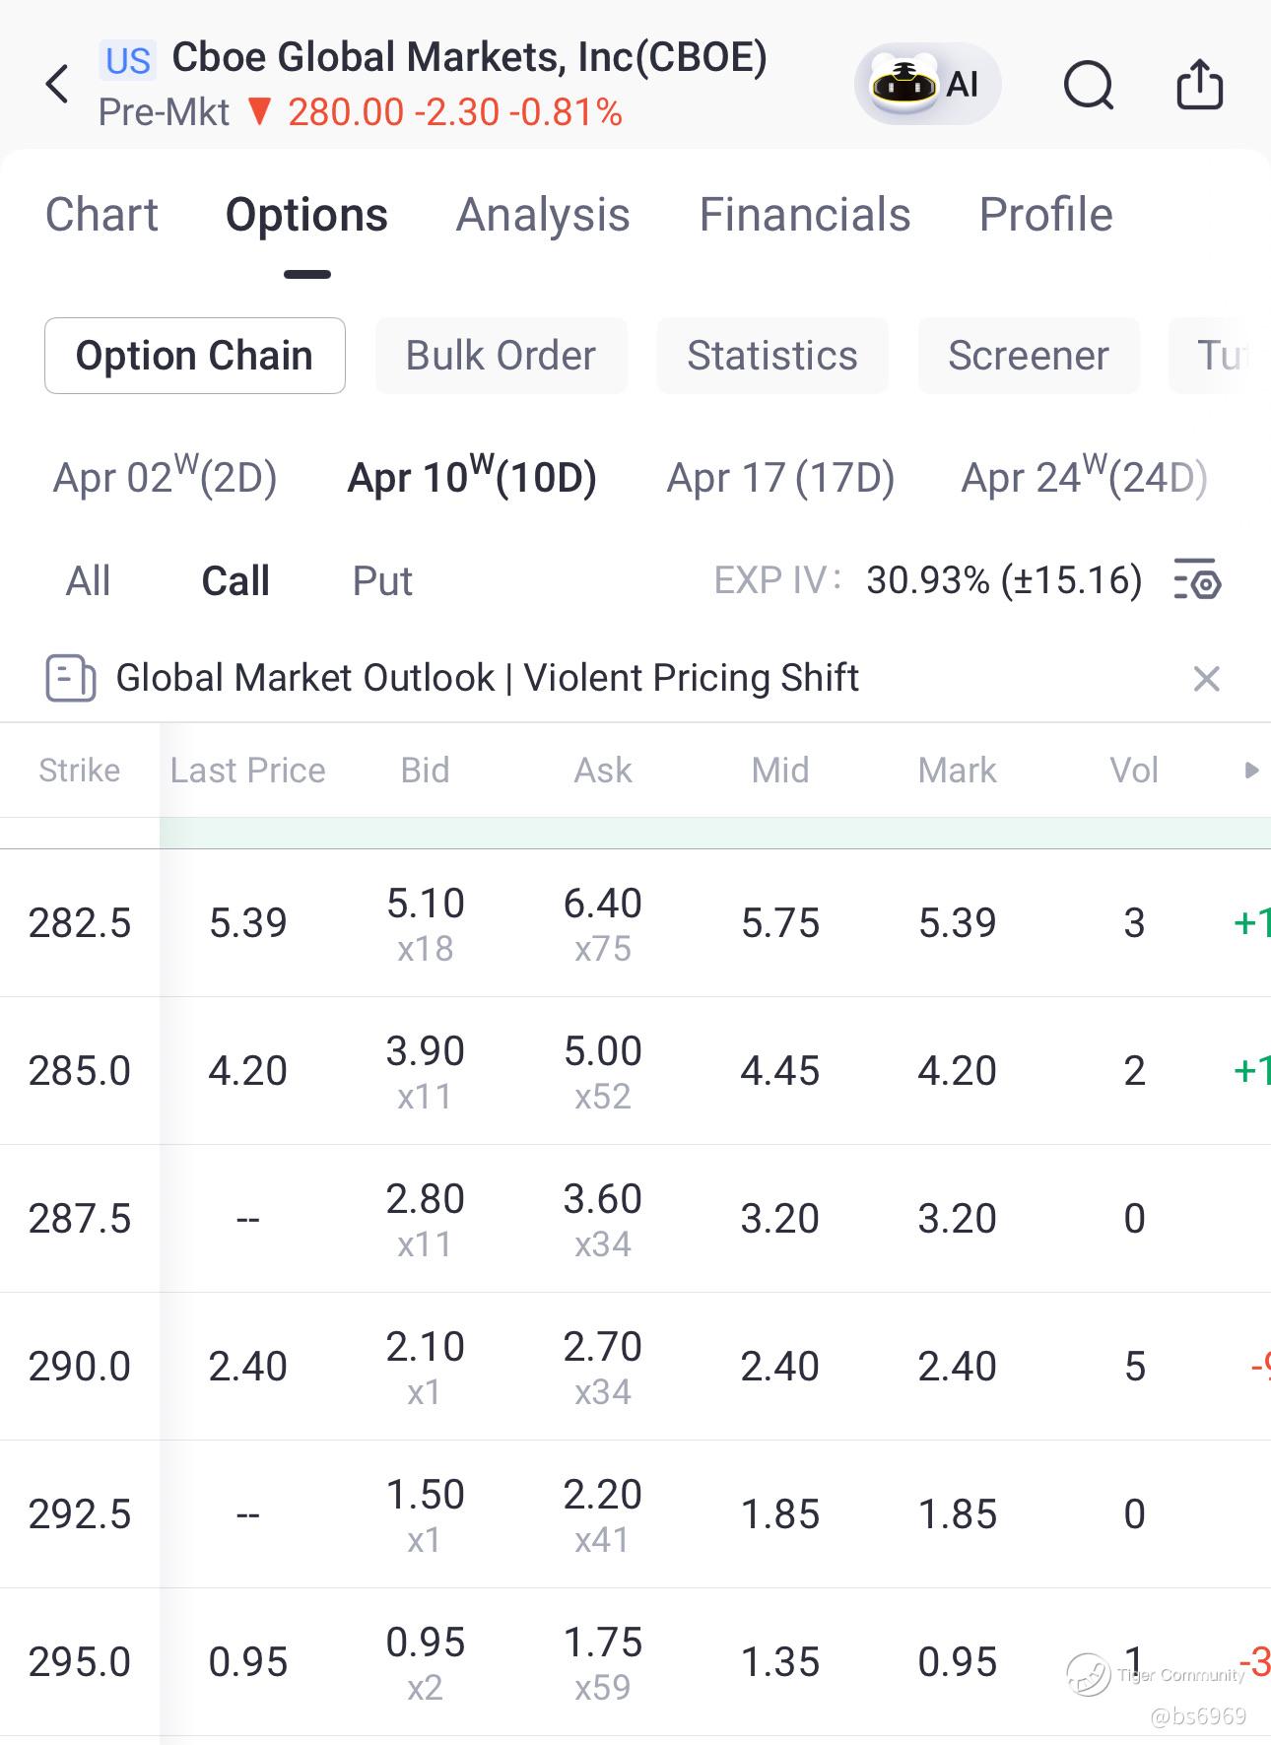Tap the back arrow icon
The image size is (1271, 1745).
click(x=58, y=85)
